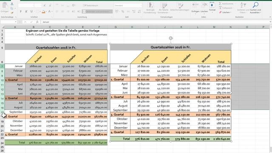The image size is (272, 153).
Task: Apply font color with the A icon
Action: point(49,11)
